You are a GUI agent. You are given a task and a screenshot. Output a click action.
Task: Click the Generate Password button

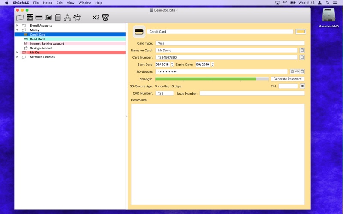coord(288,79)
